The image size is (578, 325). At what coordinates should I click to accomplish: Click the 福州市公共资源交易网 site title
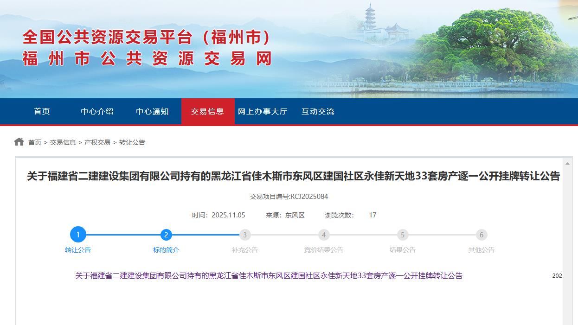click(x=147, y=59)
